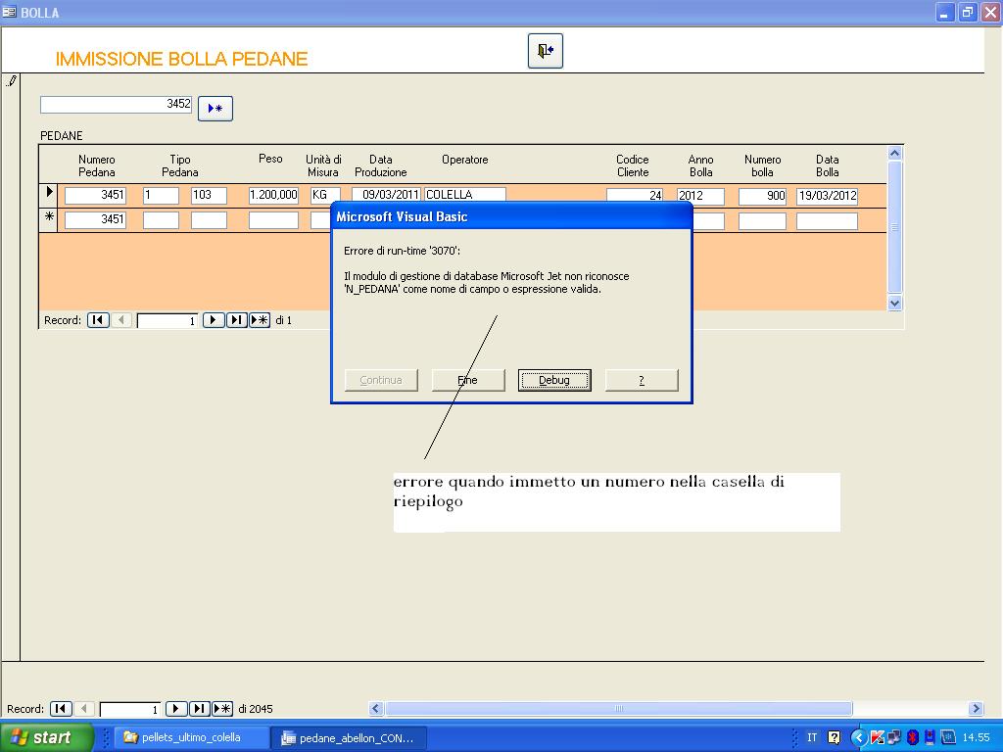Click Peso field containing 1.200,000
The width and height of the screenshot is (1003, 752).
pos(273,195)
